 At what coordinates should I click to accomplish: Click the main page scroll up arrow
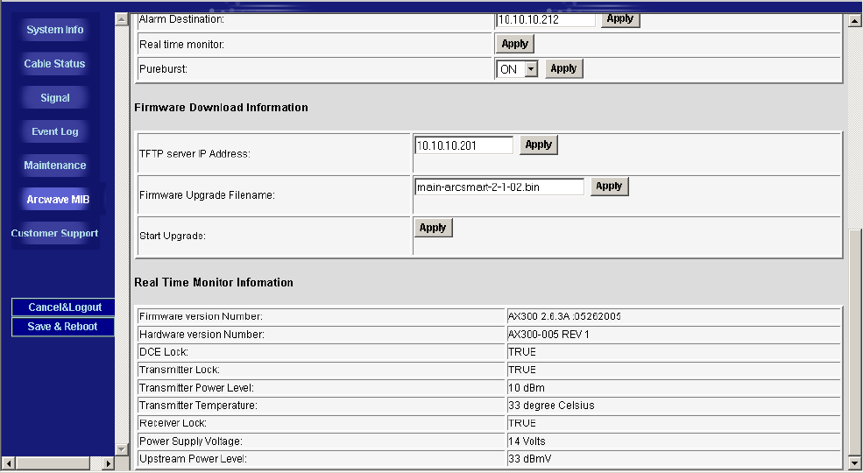click(854, 21)
